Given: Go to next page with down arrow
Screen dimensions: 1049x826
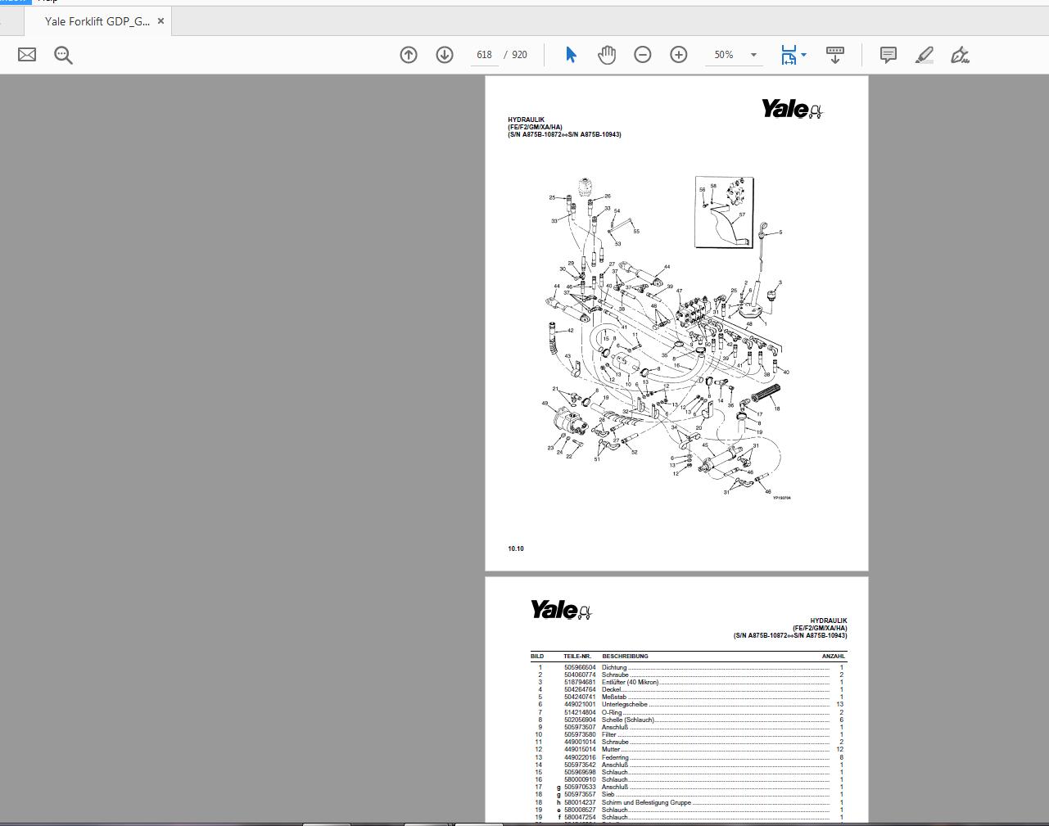Looking at the screenshot, I should (445, 55).
